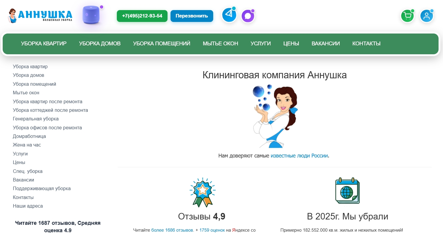Open sidebar link Вакансии

(23, 180)
